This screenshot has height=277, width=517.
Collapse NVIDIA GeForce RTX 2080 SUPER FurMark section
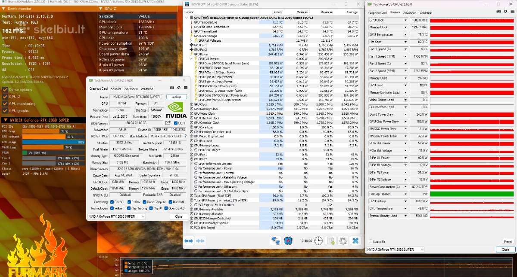tap(5, 120)
